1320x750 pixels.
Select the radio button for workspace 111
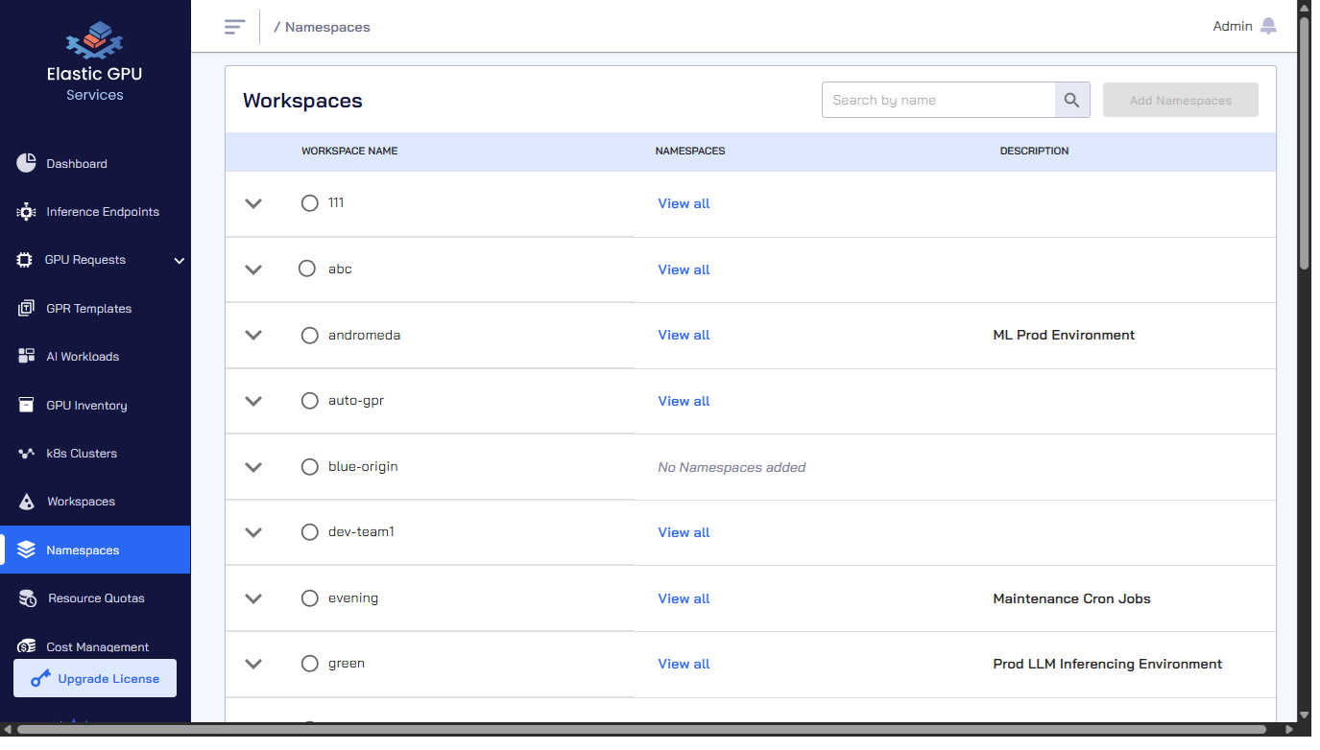pyautogui.click(x=309, y=203)
